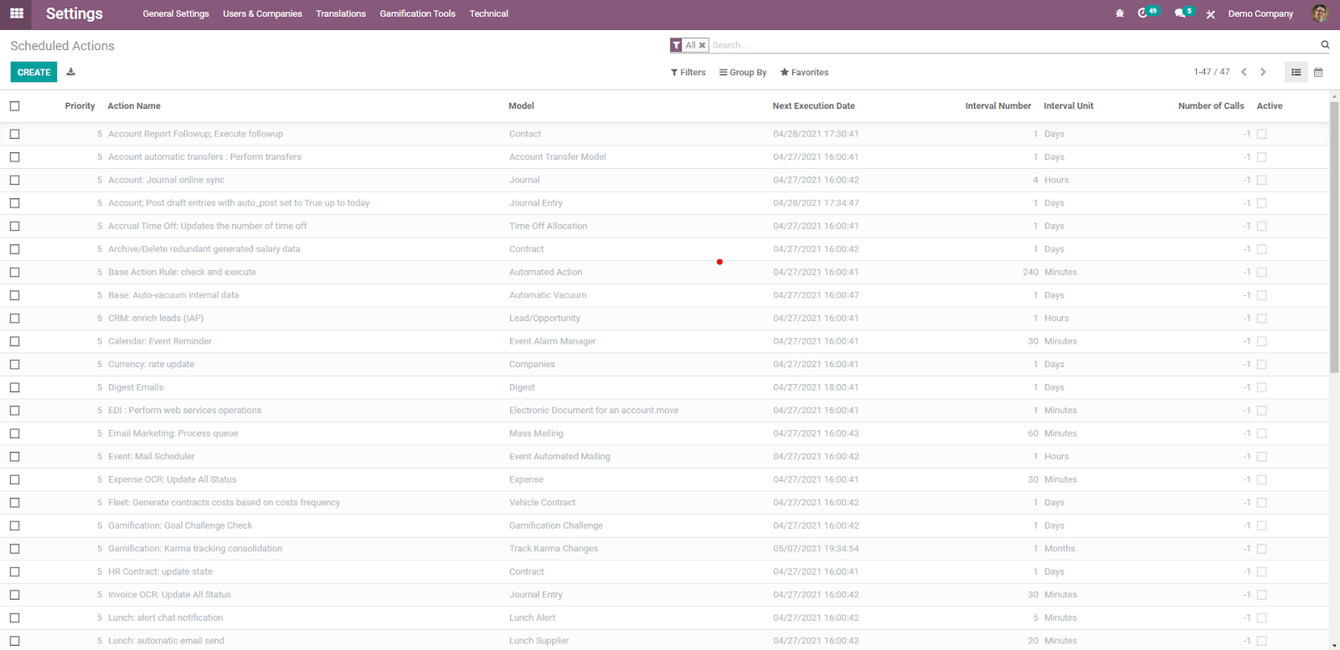
Task: Open Gamification Tools menu
Action: pos(418,13)
